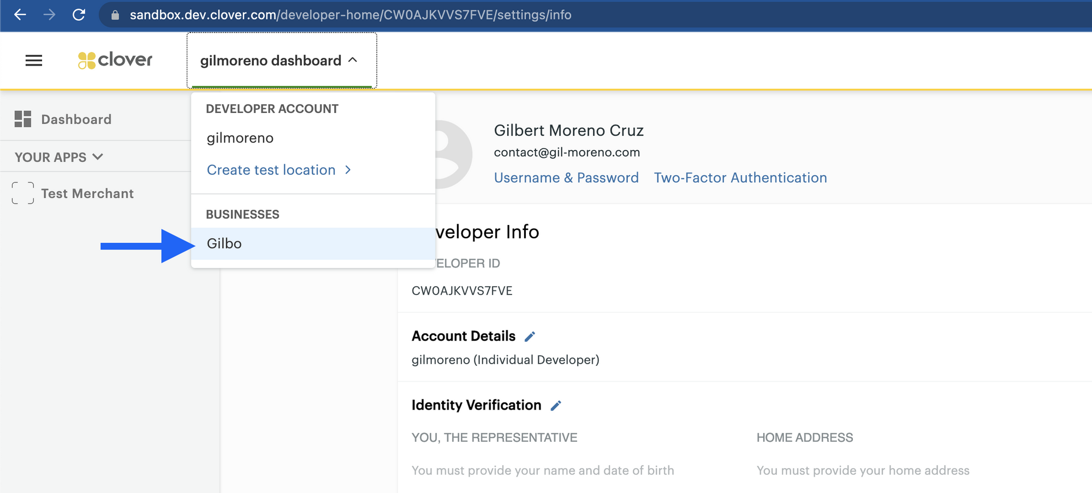Edit Account Details with the pencil icon
This screenshot has width=1092, height=493.
click(x=530, y=337)
